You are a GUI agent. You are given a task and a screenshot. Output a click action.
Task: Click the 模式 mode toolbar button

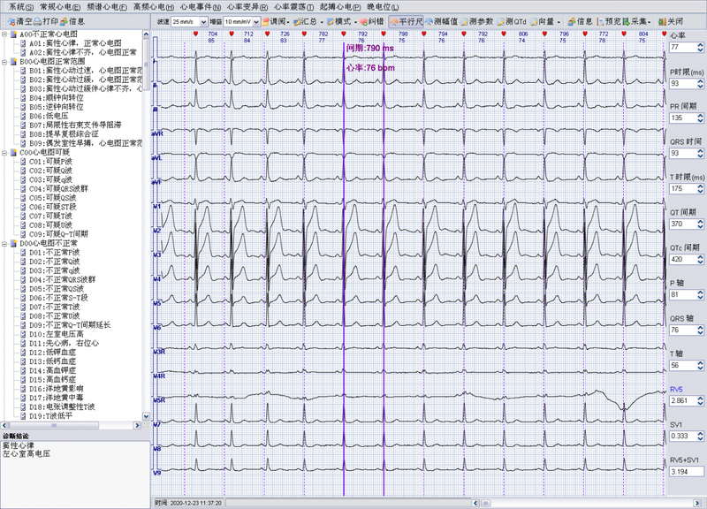click(342, 21)
